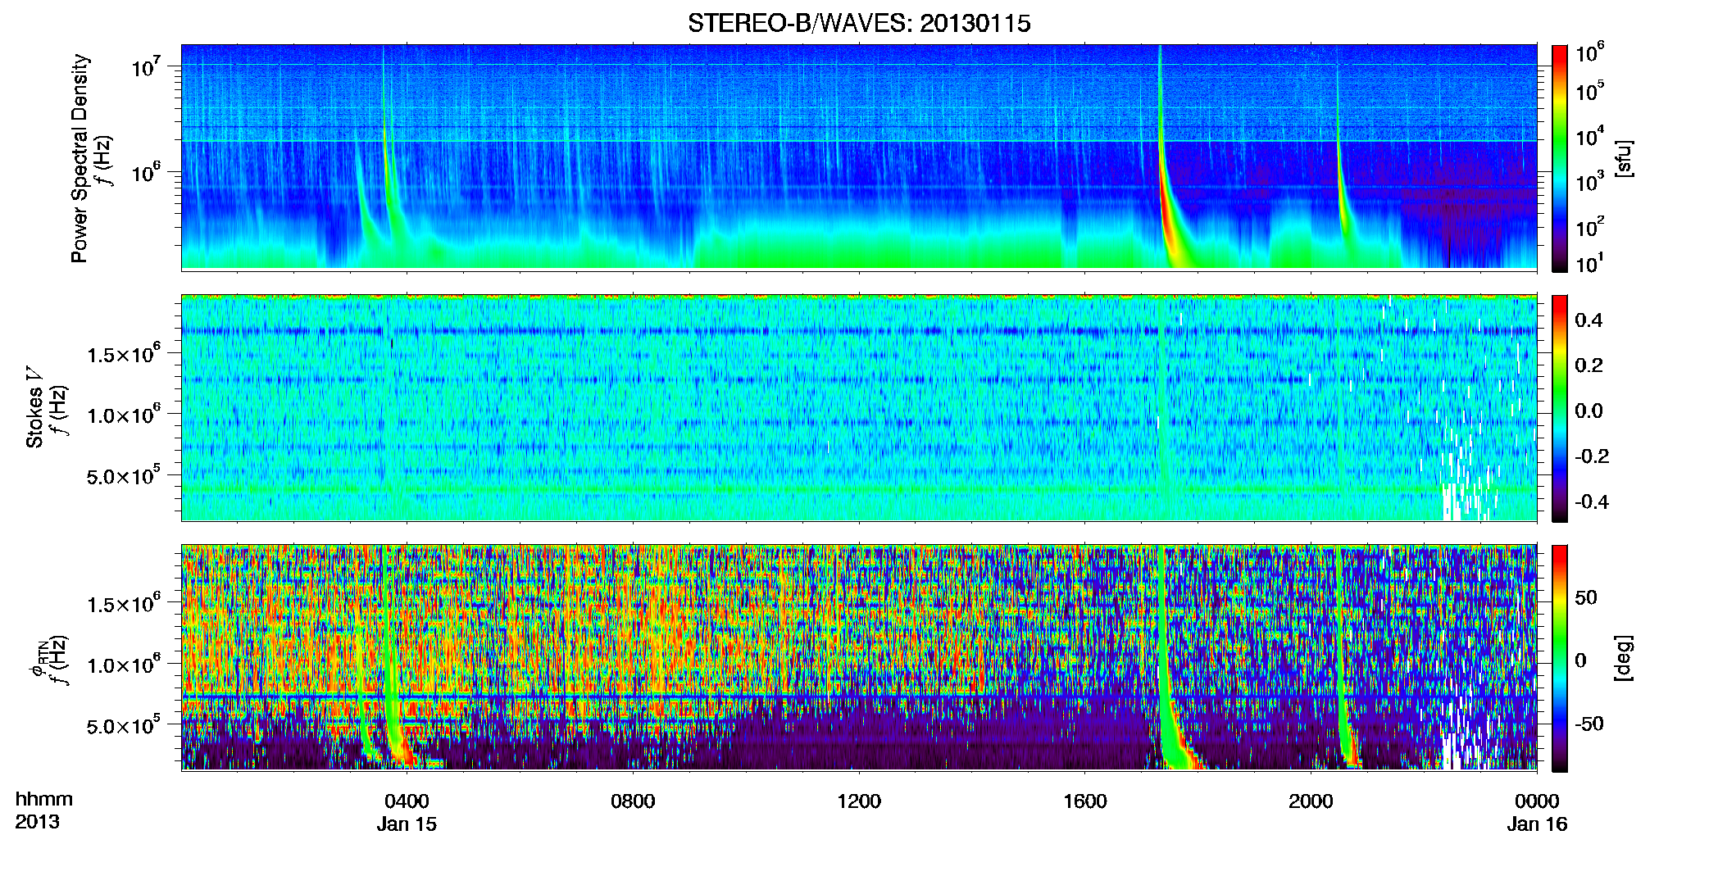The height and width of the screenshot is (885, 1718).
Task: Click the 0800 time axis tick label
Action: point(633,801)
